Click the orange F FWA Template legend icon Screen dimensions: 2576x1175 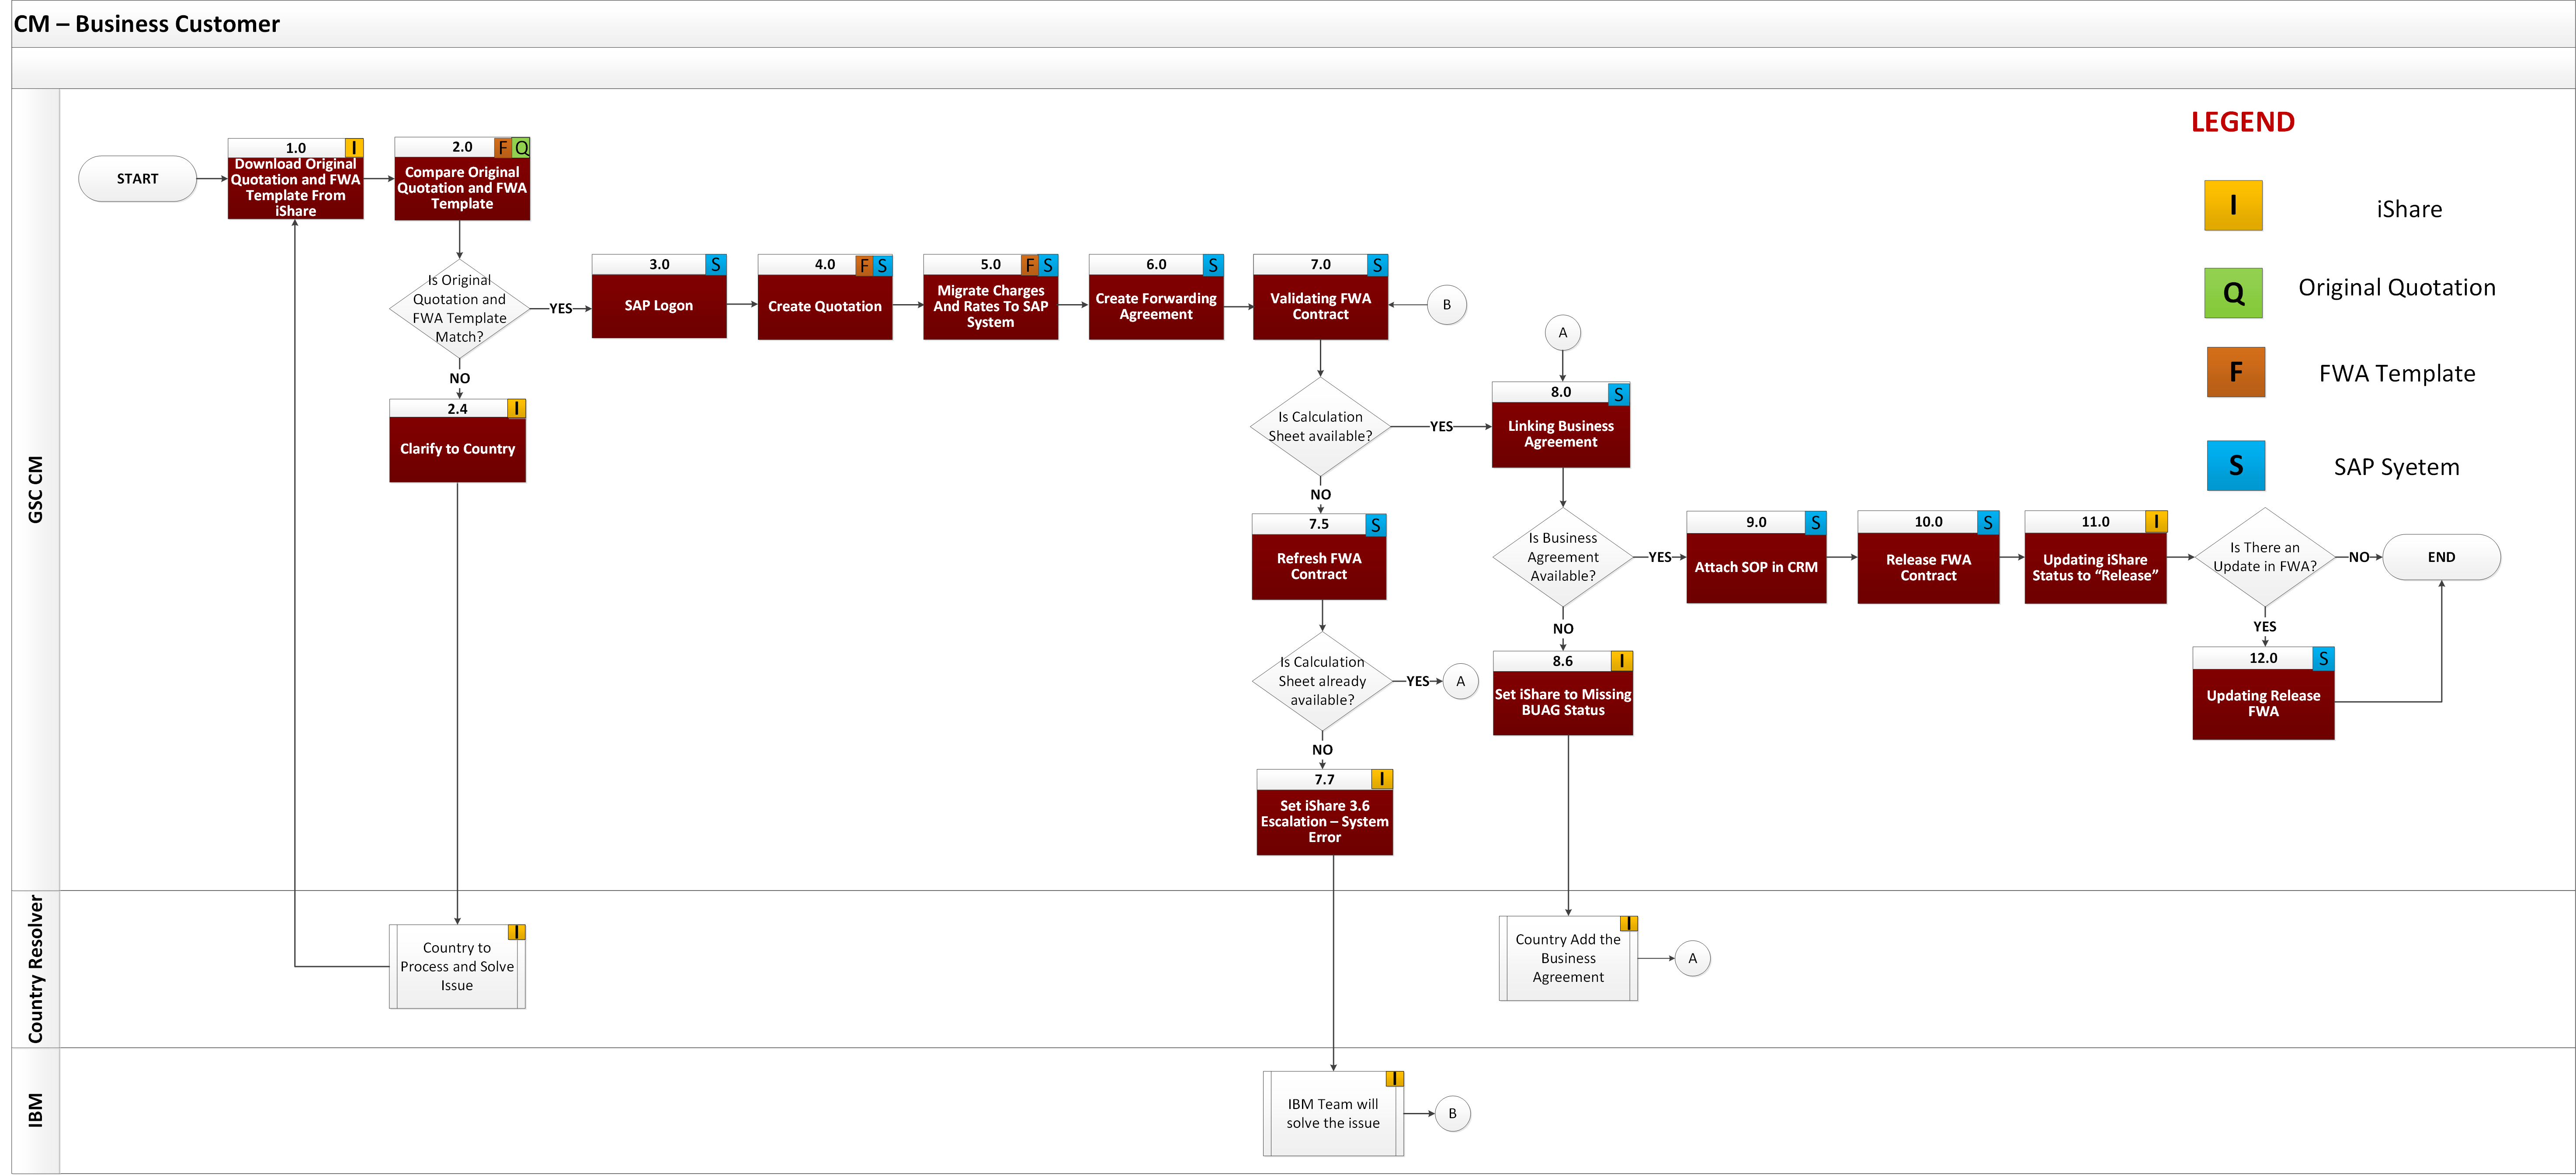(2235, 372)
